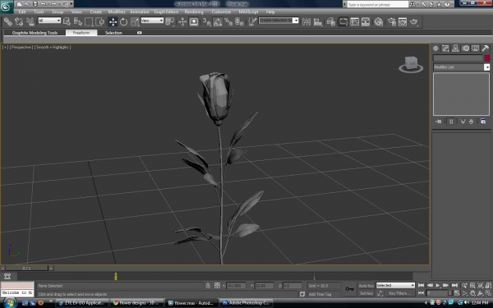Click the object name input field

pyautogui.click(x=458, y=57)
